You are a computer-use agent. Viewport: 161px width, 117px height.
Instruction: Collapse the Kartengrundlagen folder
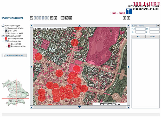[x=3, y=26]
